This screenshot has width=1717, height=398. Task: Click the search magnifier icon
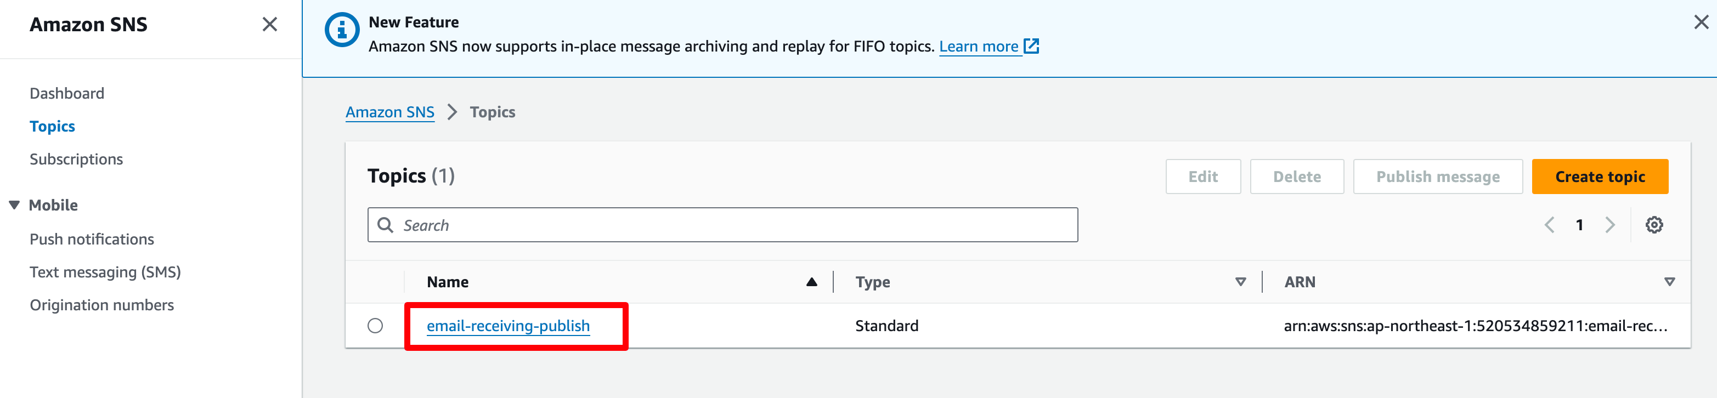(x=385, y=225)
